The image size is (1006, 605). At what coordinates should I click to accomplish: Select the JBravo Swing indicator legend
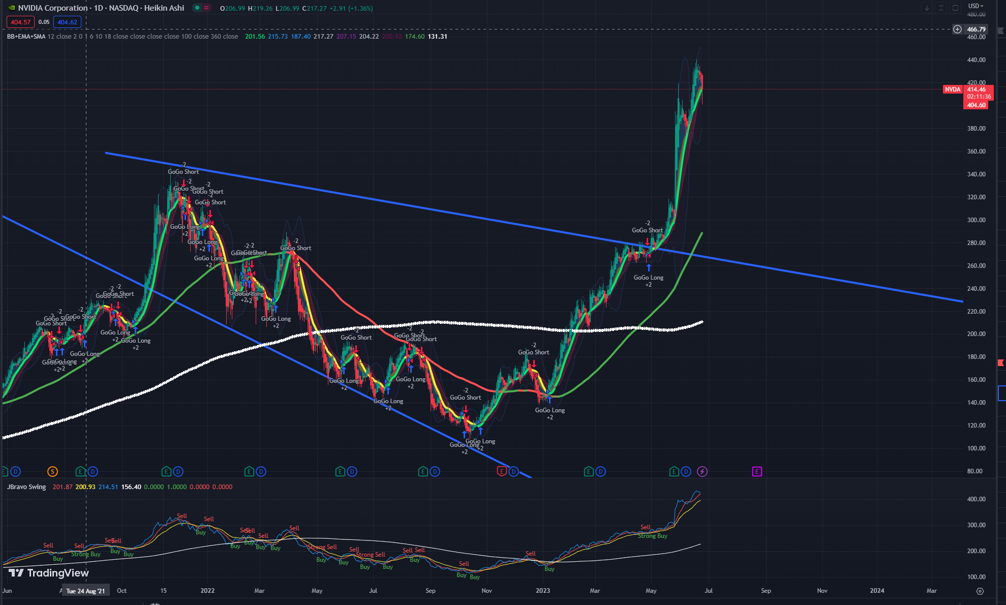point(26,487)
